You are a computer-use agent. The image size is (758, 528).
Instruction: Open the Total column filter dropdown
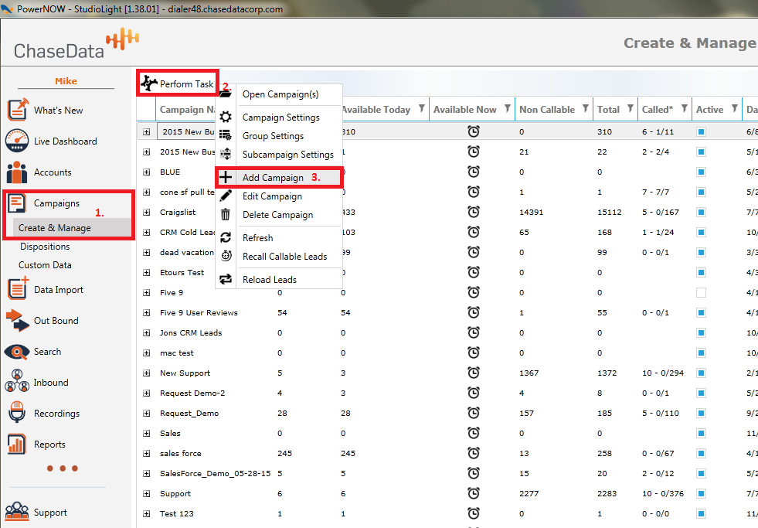pos(631,109)
